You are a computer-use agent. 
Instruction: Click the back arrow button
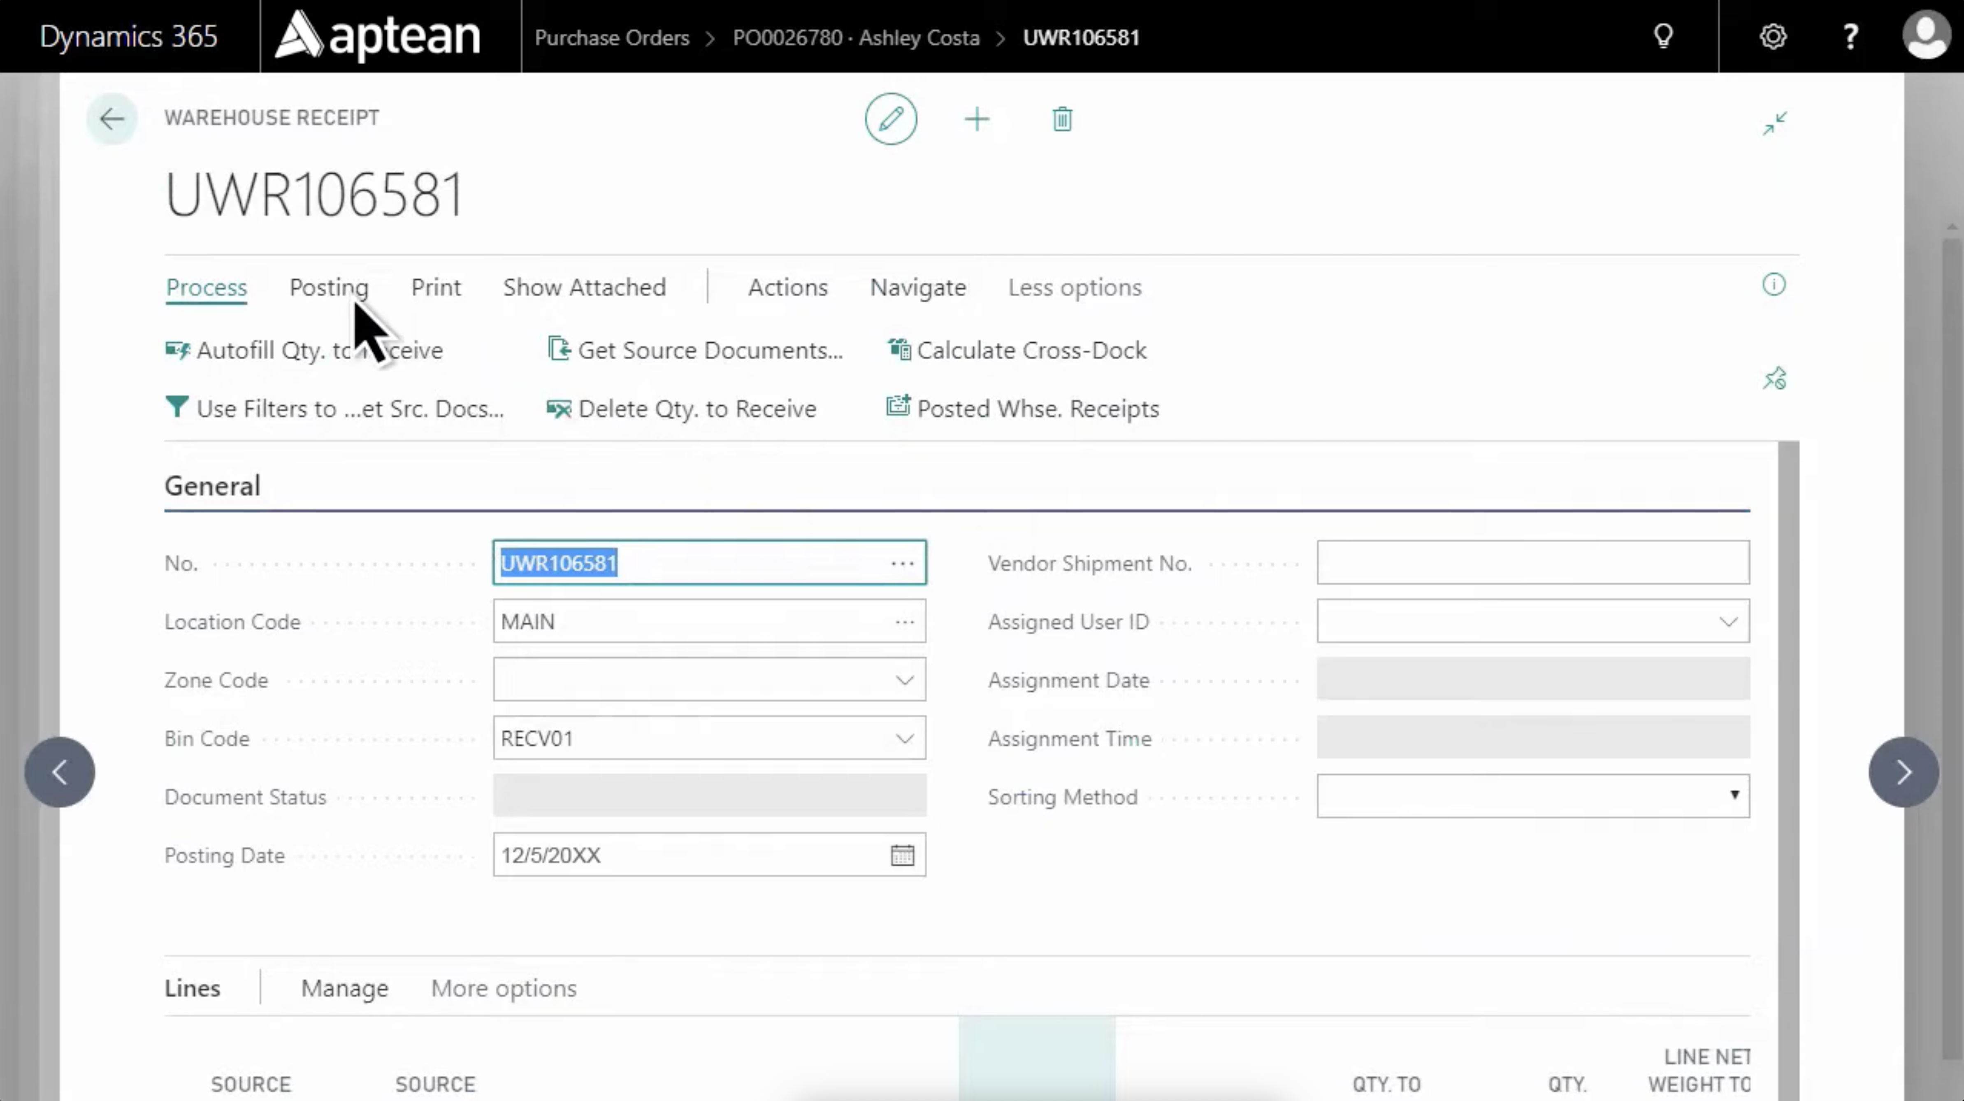click(112, 119)
